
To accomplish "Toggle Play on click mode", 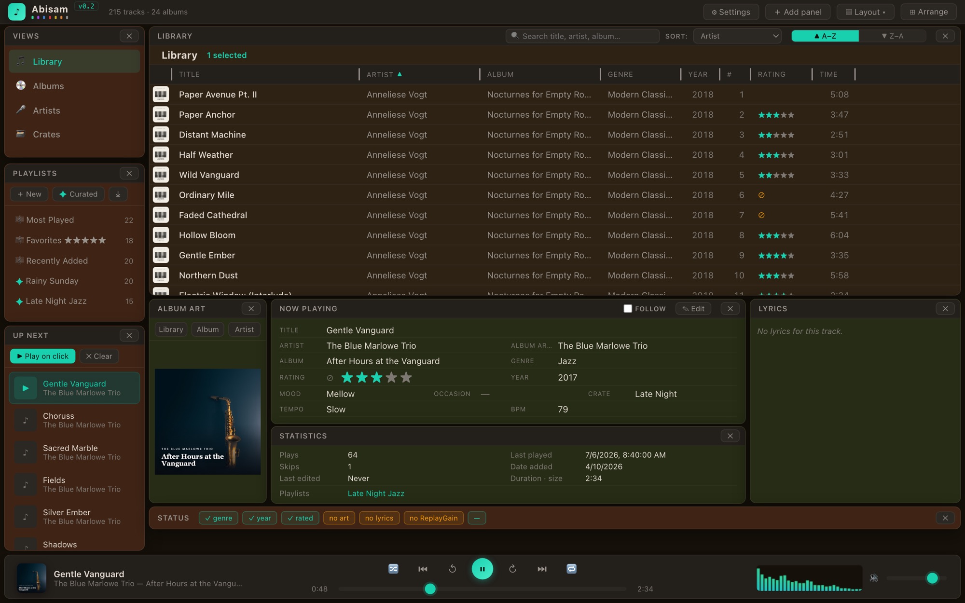I will (42, 356).
